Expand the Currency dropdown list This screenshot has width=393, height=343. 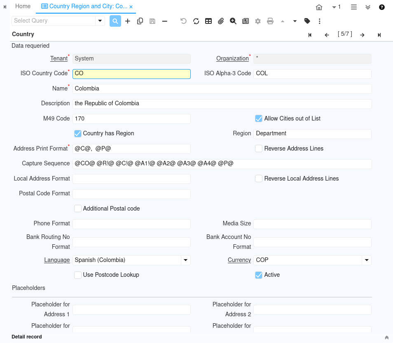point(366,260)
